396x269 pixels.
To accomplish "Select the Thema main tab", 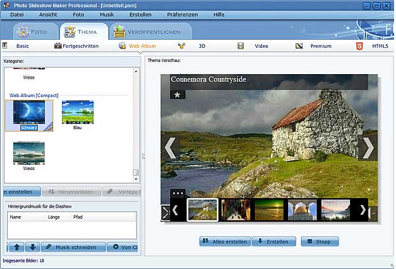I will [x=84, y=32].
